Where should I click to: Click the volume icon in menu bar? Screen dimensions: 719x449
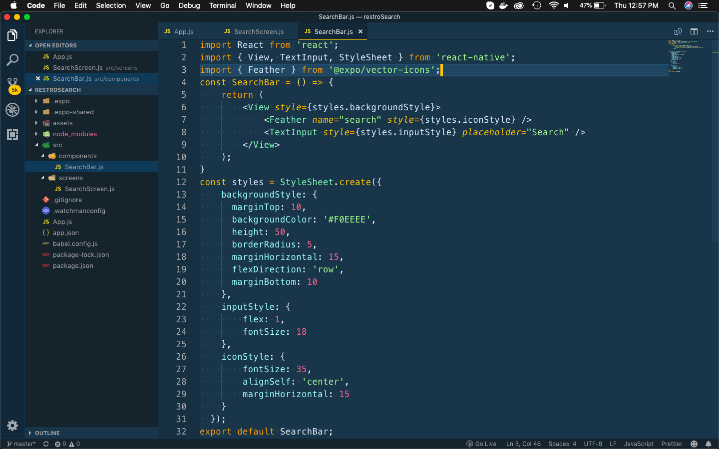point(567,5)
